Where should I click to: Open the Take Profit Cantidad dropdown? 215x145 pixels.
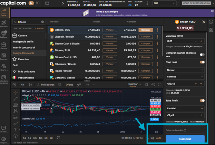(185, 108)
